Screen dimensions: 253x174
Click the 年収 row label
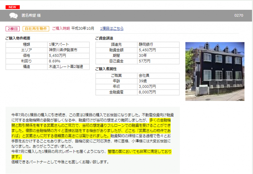click(116, 87)
